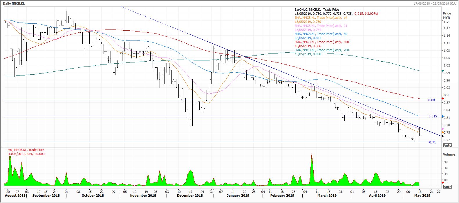The image size is (459, 203).
Task: Toggle Auto scaling on the volume axis
Action: [447, 187]
